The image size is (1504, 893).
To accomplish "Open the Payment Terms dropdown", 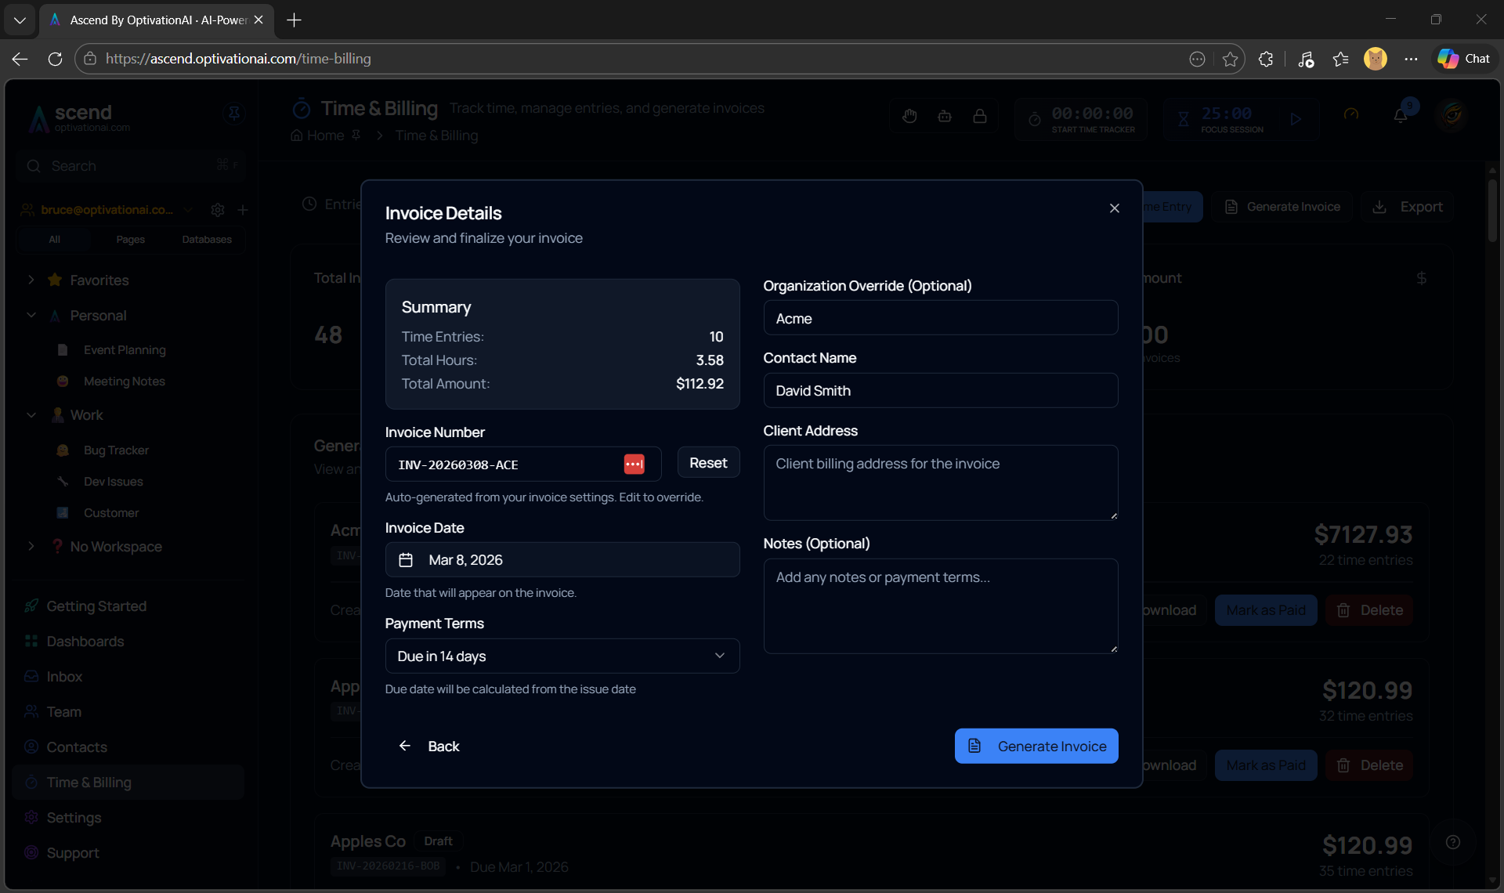I will tap(562, 656).
